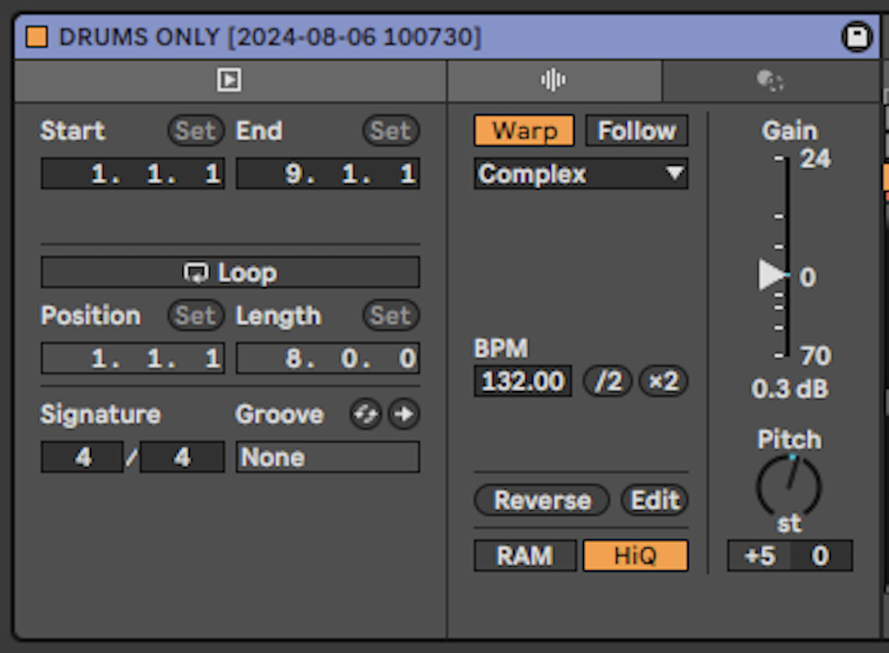Select the End position field 9.1.1
The image size is (889, 653).
pos(328,173)
